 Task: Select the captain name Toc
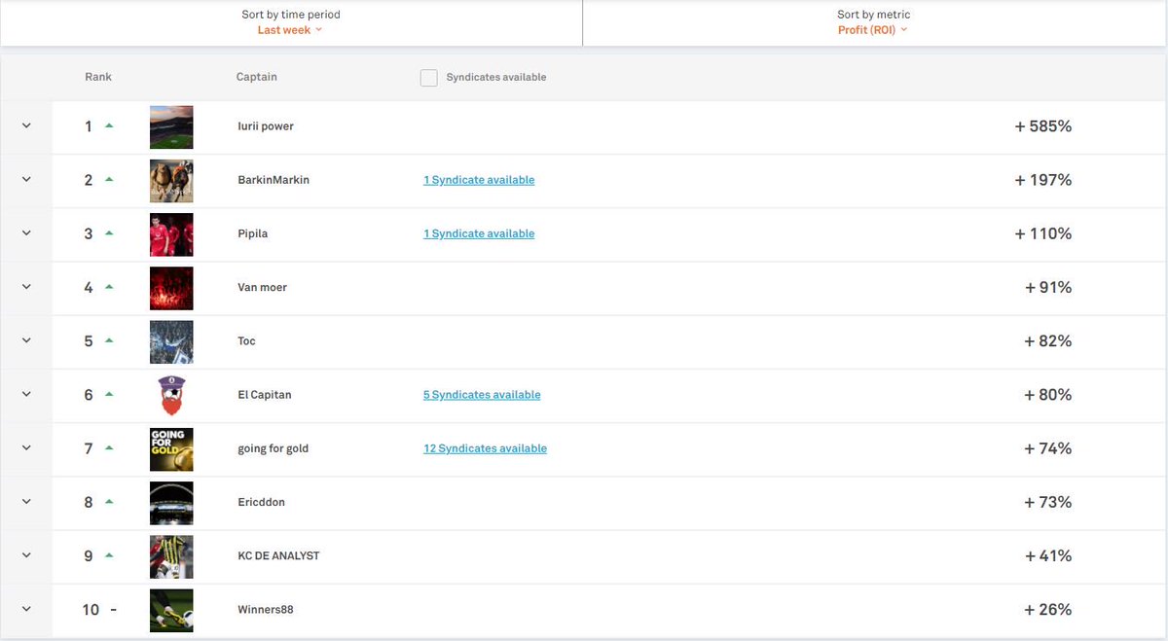tap(246, 341)
